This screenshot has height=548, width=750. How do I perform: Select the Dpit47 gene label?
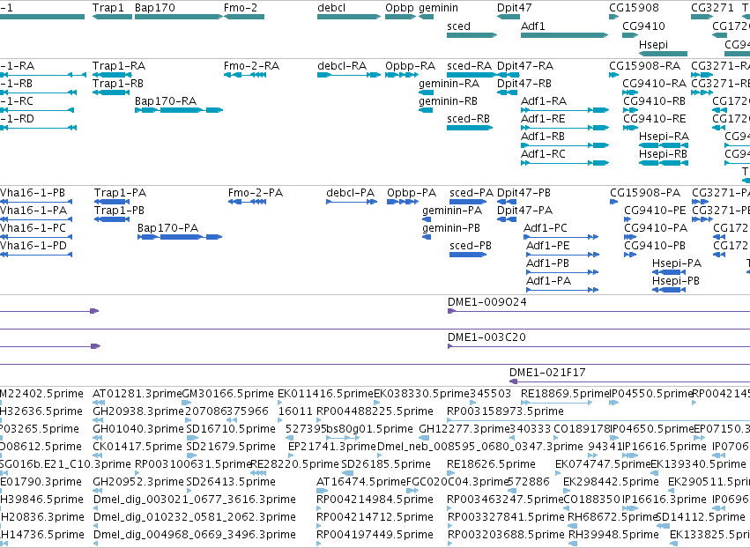514,8
